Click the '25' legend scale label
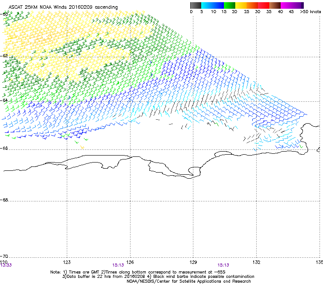This screenshot has width=323, height=284. click(x=247, y=12)
